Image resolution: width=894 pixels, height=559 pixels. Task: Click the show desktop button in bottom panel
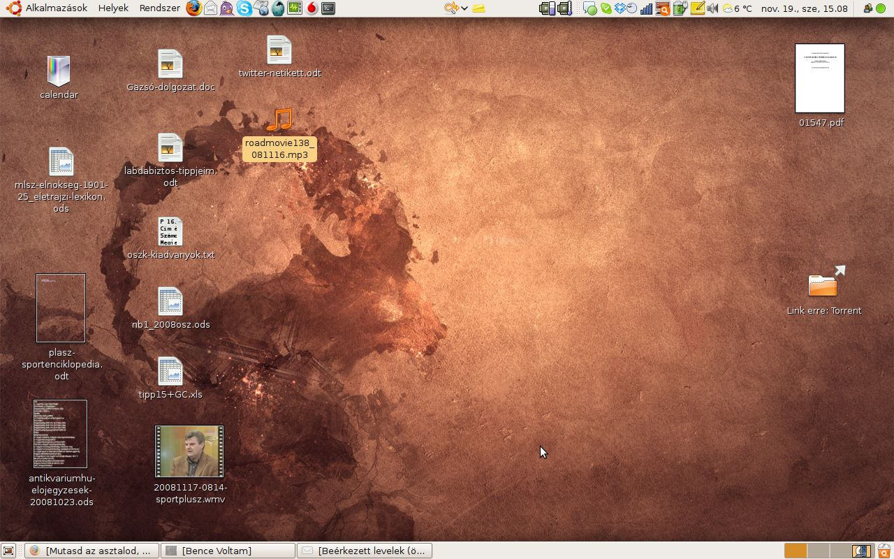pos(8,551)
